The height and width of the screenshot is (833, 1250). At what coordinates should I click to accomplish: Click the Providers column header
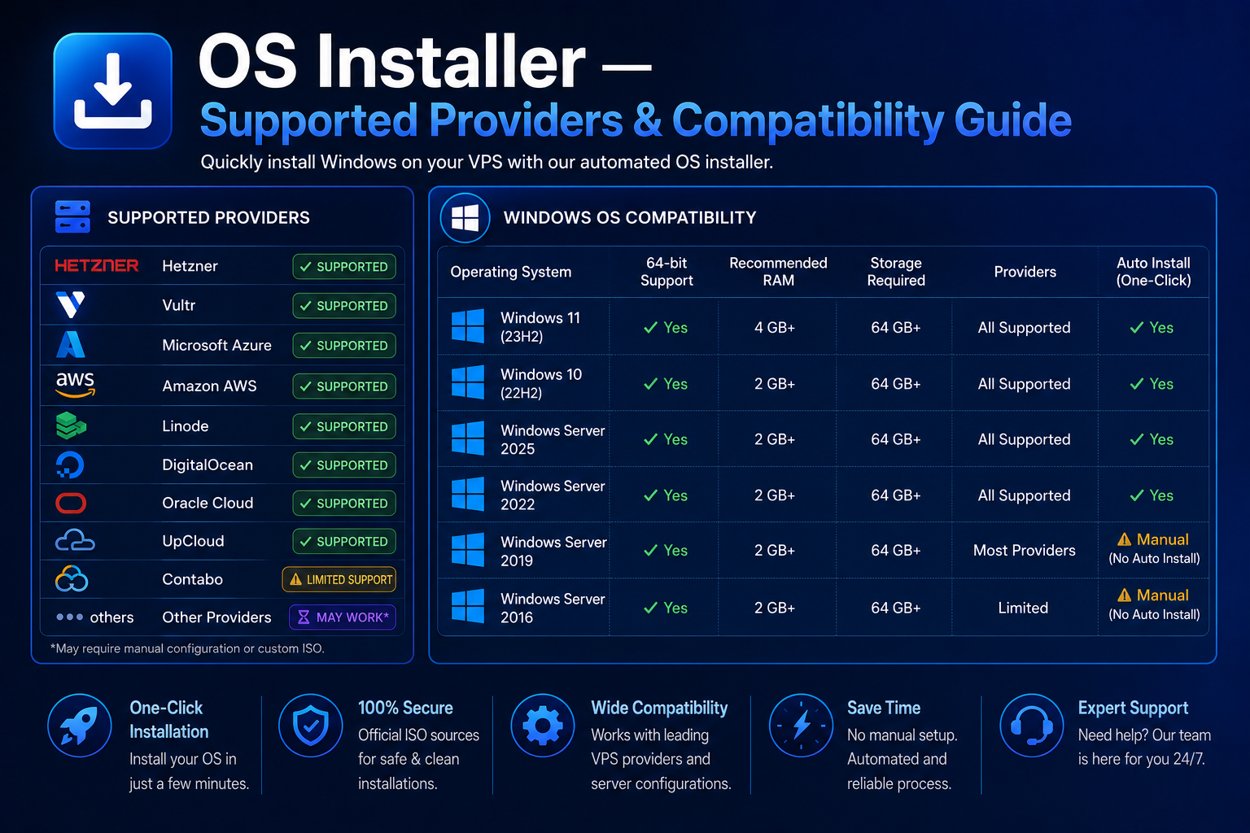[1025, 272]
